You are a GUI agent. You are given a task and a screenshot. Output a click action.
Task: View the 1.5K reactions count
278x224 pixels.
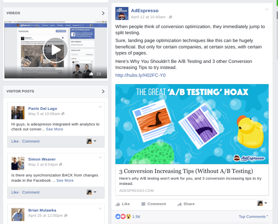tap(136, 216)
